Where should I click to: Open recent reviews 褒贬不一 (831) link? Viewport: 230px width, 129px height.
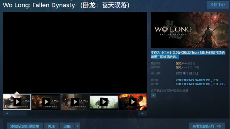pos(185,63)
